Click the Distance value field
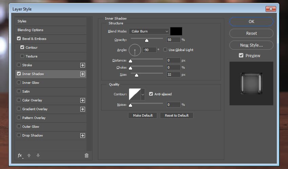 coord(173,60)
